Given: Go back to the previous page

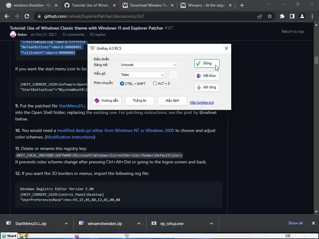Looking at the screenshot, I should click(7, 16).
